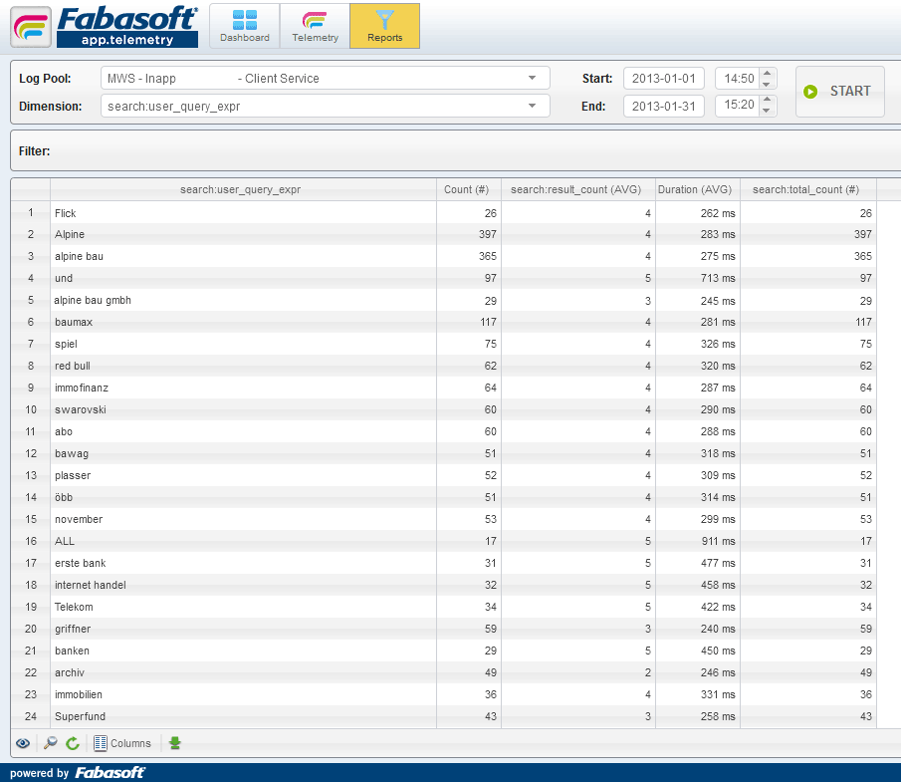Click the End time field 15:20
This screenshot has width=901, height=782.
coord(738,105)
